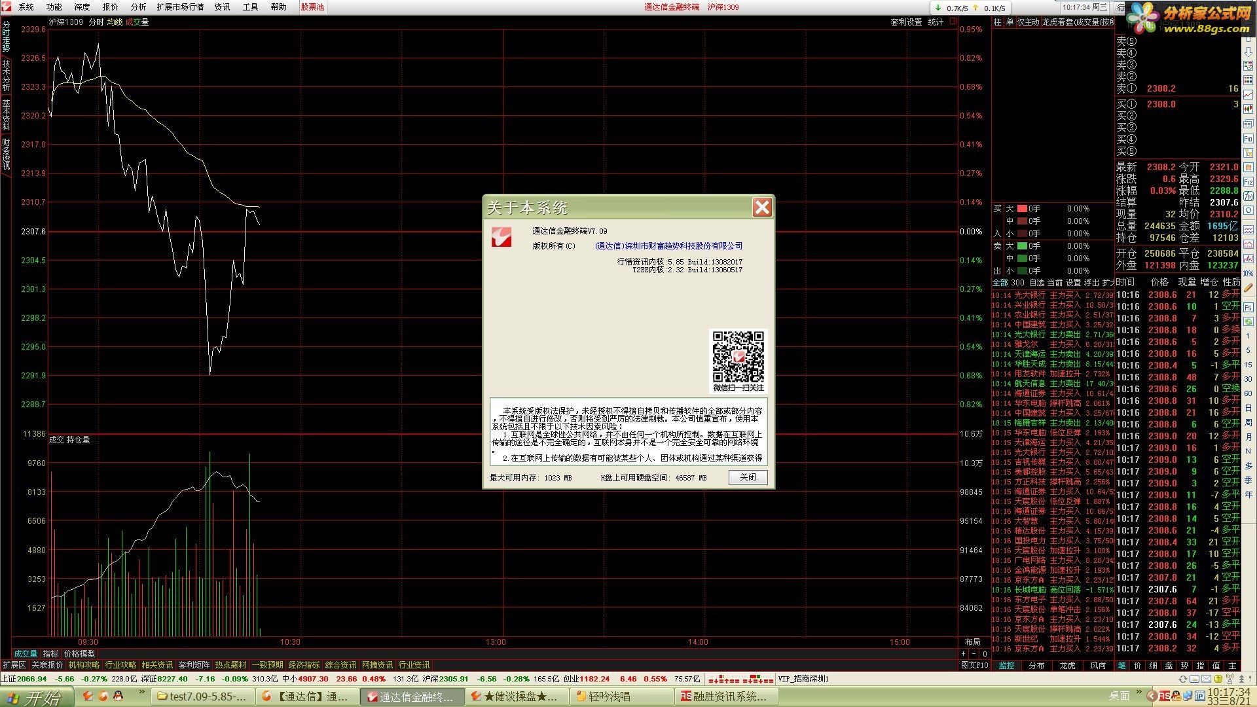Click the f(x) formula icon in right toolbar
Screen dimensions: 1257x707
[1248, 196]
